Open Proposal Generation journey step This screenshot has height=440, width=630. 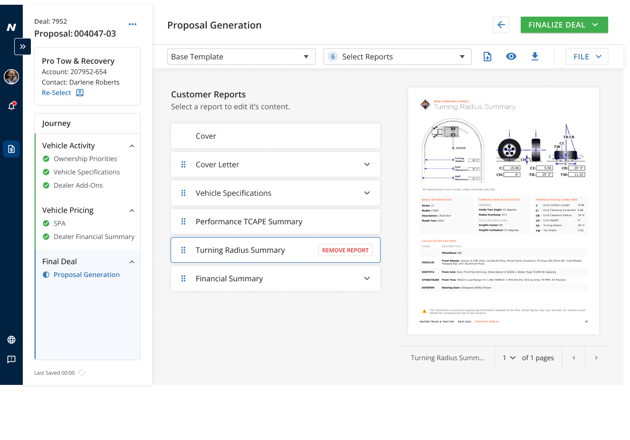coord(86,275)
